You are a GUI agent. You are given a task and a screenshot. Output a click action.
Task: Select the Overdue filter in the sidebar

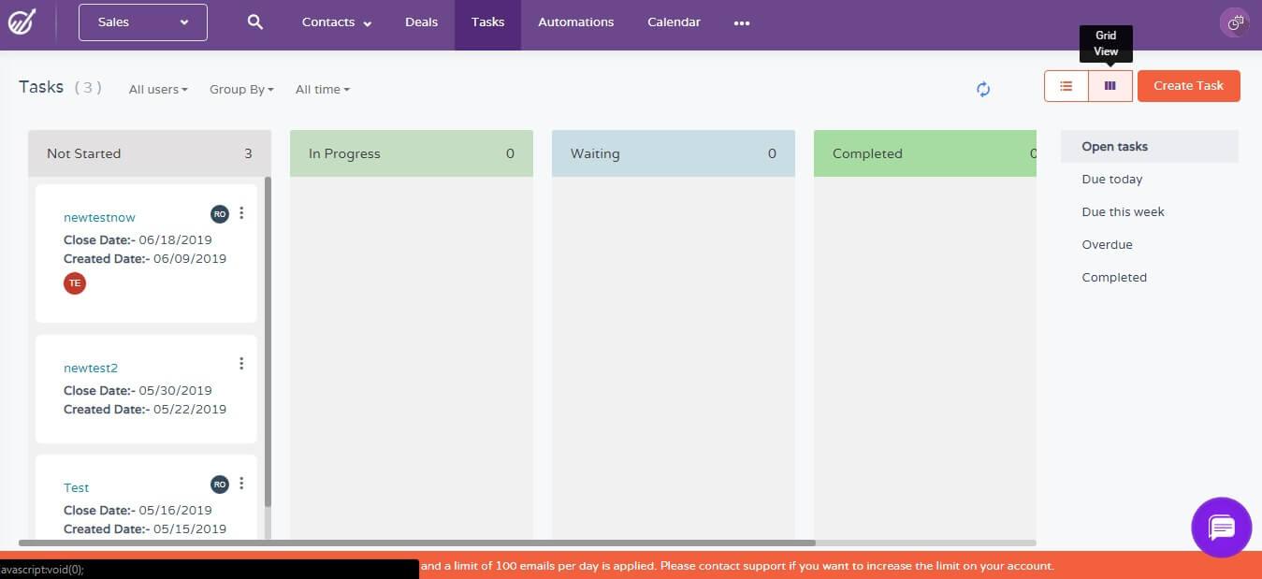1107,244
